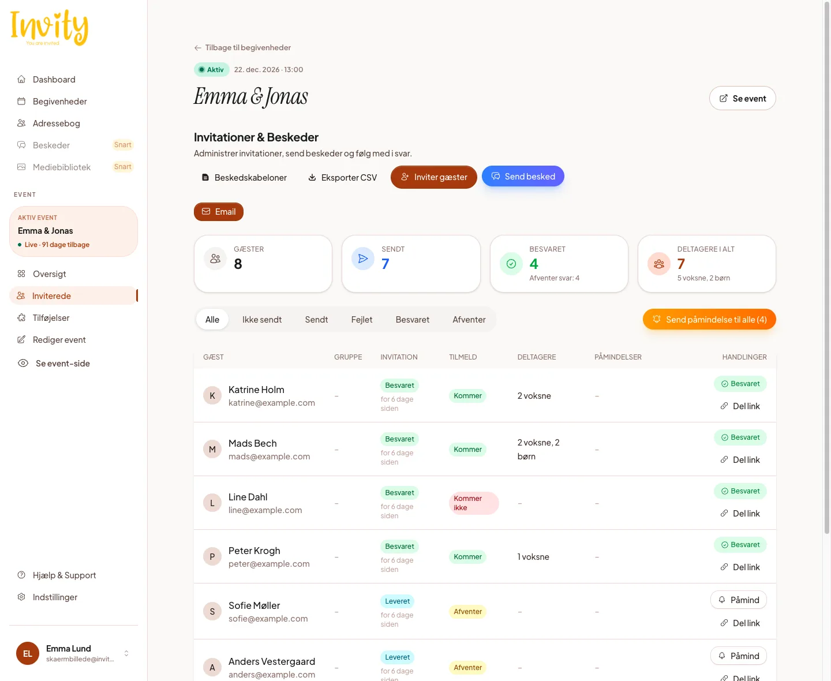
Task: Send påmindelse til alle (4)
Action: coord(709,320)
